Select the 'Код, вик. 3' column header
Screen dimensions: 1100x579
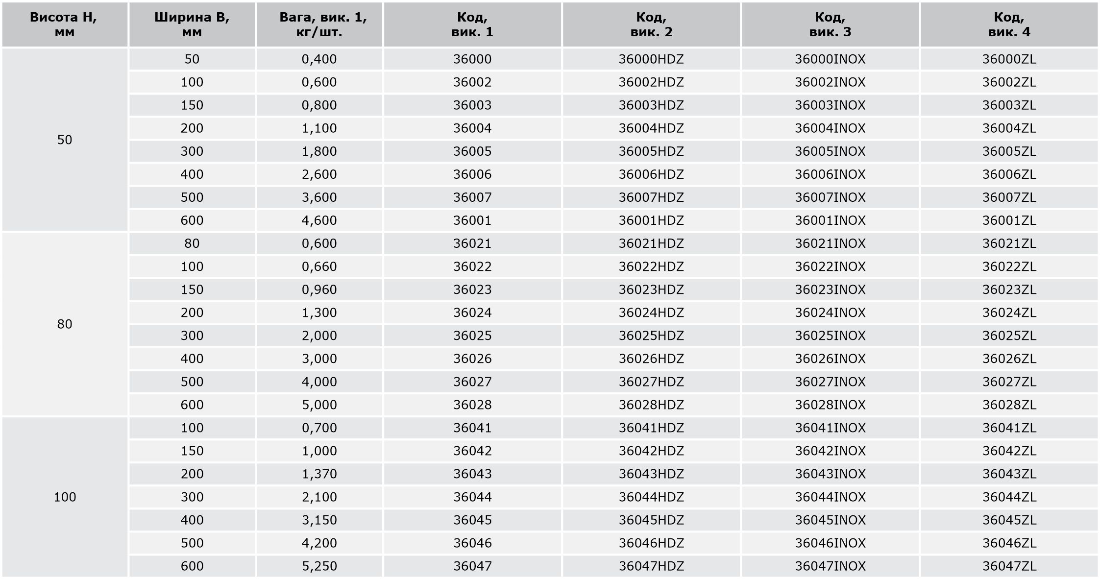(x=830, y=24)
